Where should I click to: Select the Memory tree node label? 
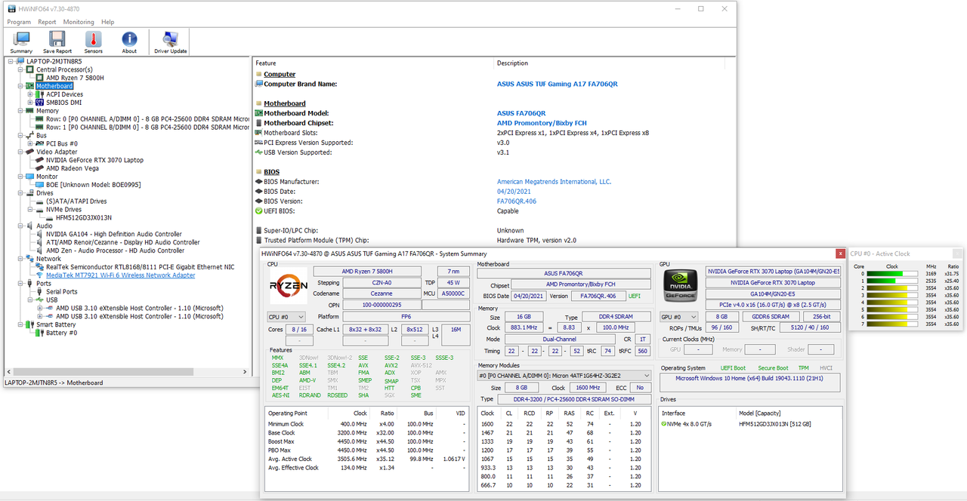tap(47, 111)
